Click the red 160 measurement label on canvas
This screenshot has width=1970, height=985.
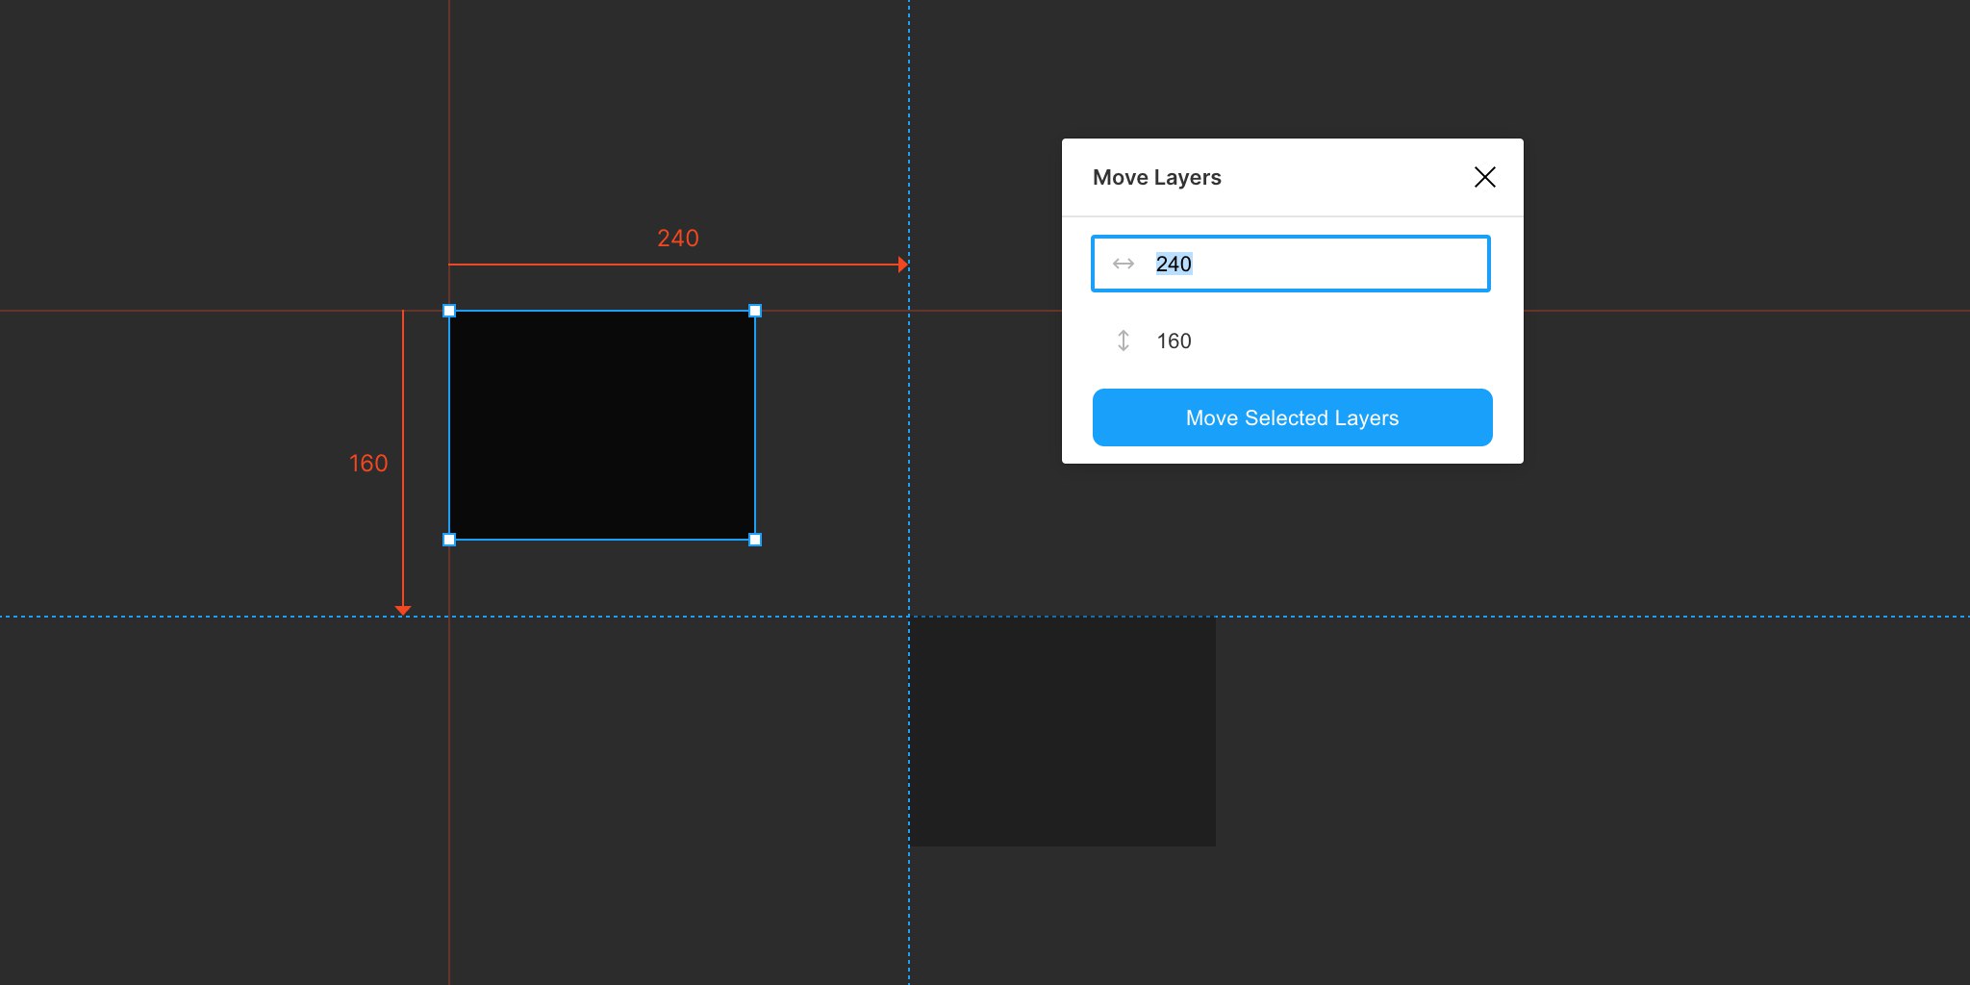pos(368,464)
